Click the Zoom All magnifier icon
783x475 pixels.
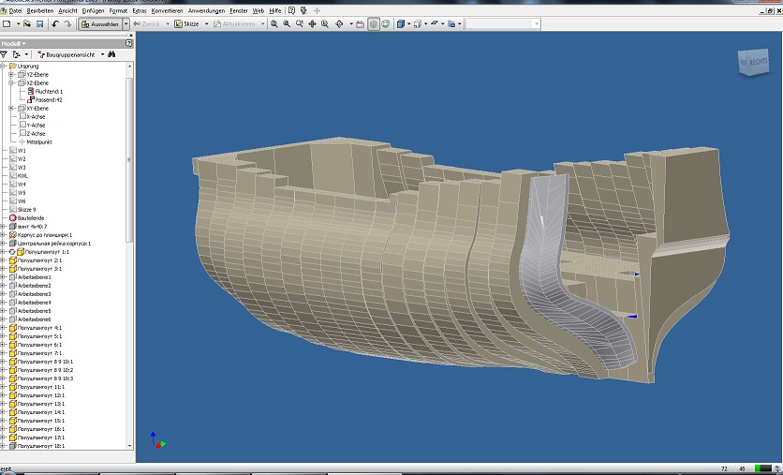click(x=274, y=23)
